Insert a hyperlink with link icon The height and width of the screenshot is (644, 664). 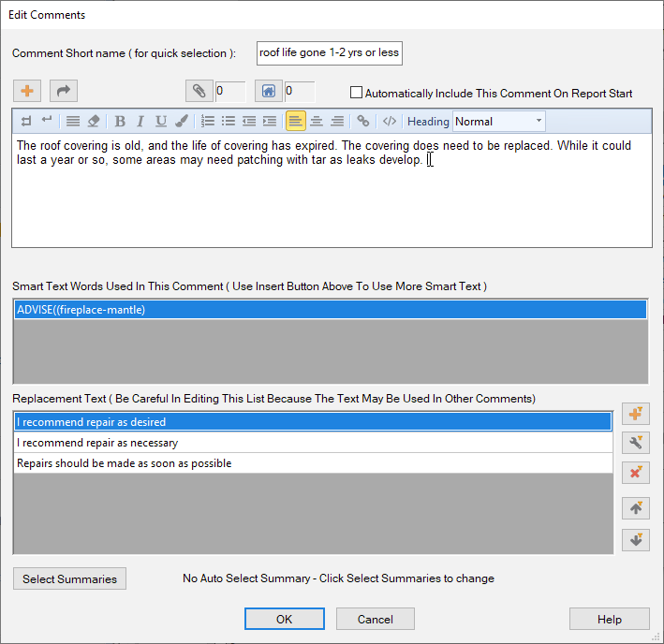click(x=363, y=122)
